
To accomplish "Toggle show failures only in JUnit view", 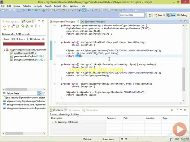I will tap(13, 26).
